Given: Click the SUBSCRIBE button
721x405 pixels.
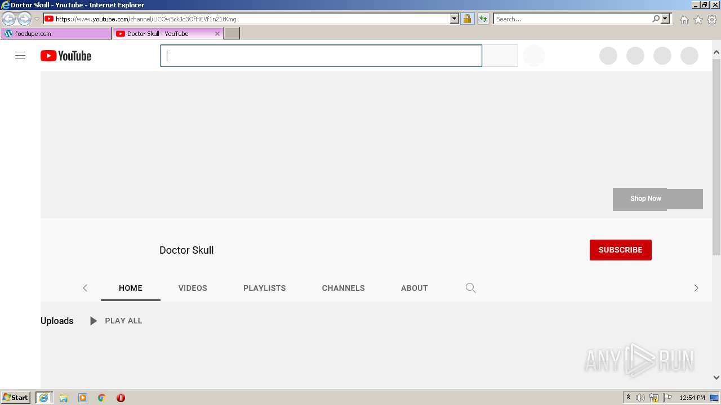Looking at the screenshot, I should pos(621,250).
